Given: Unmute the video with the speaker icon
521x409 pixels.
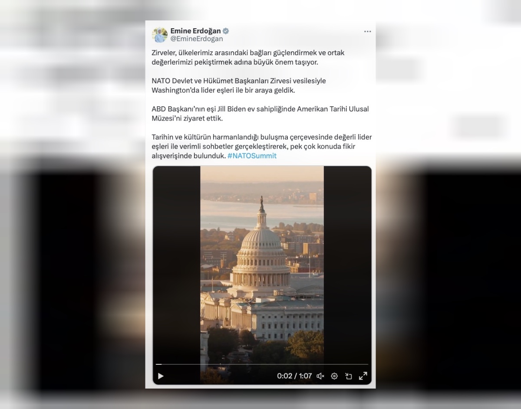Looking at the screenshot, I should (320, 376).
